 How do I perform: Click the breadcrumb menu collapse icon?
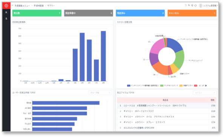pos(12,6)
